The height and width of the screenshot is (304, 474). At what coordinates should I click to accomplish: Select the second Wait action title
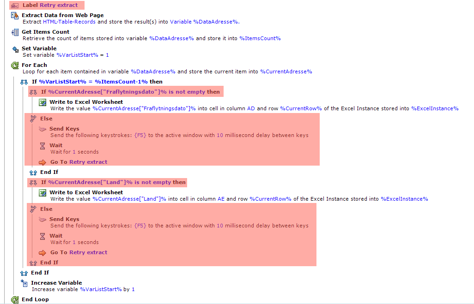[56, 236]
